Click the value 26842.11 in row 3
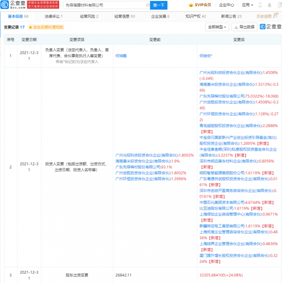282x283 pixels. (x=124, y=275)
